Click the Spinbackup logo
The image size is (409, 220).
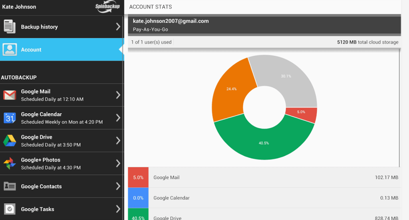(107, 7)
